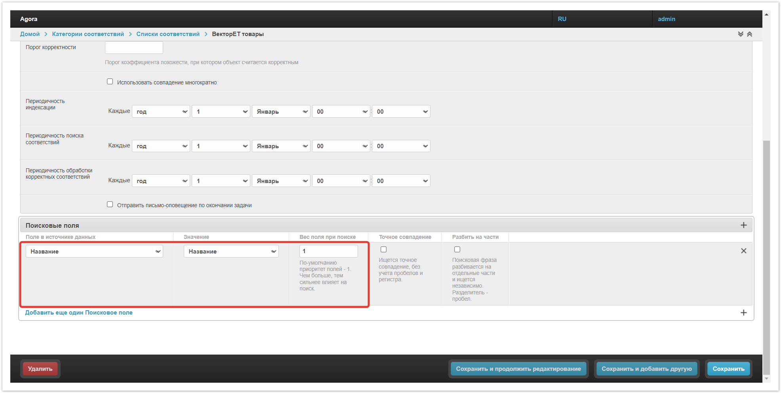Enable Использовать совпадение многократно checkbox

(110, 82)
